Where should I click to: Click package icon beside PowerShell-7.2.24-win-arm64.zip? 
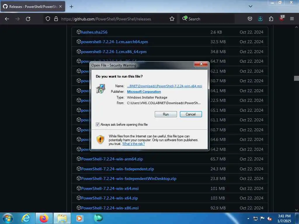[79, 159]
